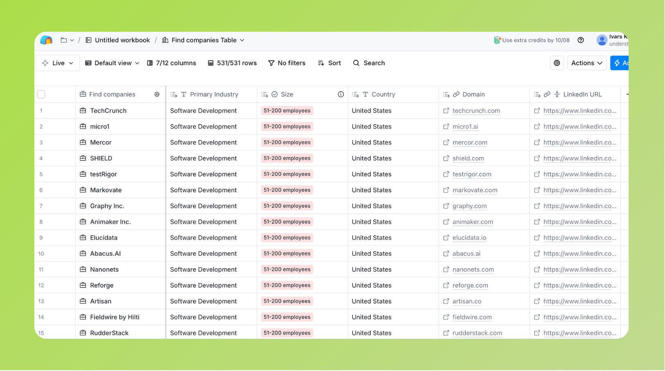Click the link icon in Domain header
Image resolution: width=665 pixels, height=371 pixels.
click(456, 94)
